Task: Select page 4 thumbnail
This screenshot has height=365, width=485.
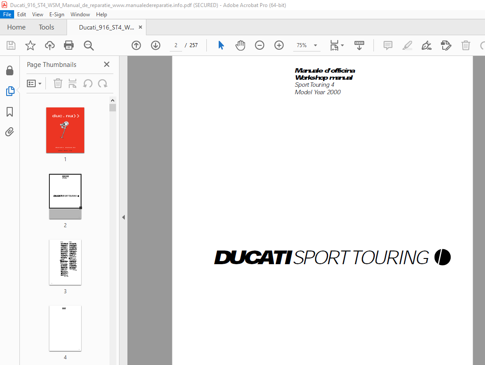Action: pos(65,328)
